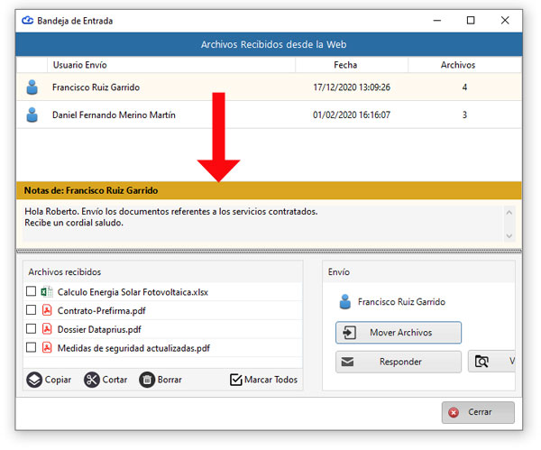Click the PDF icon of Contrato-Prefirma.pdf
The image size is (541, 450).
[47, 310]
